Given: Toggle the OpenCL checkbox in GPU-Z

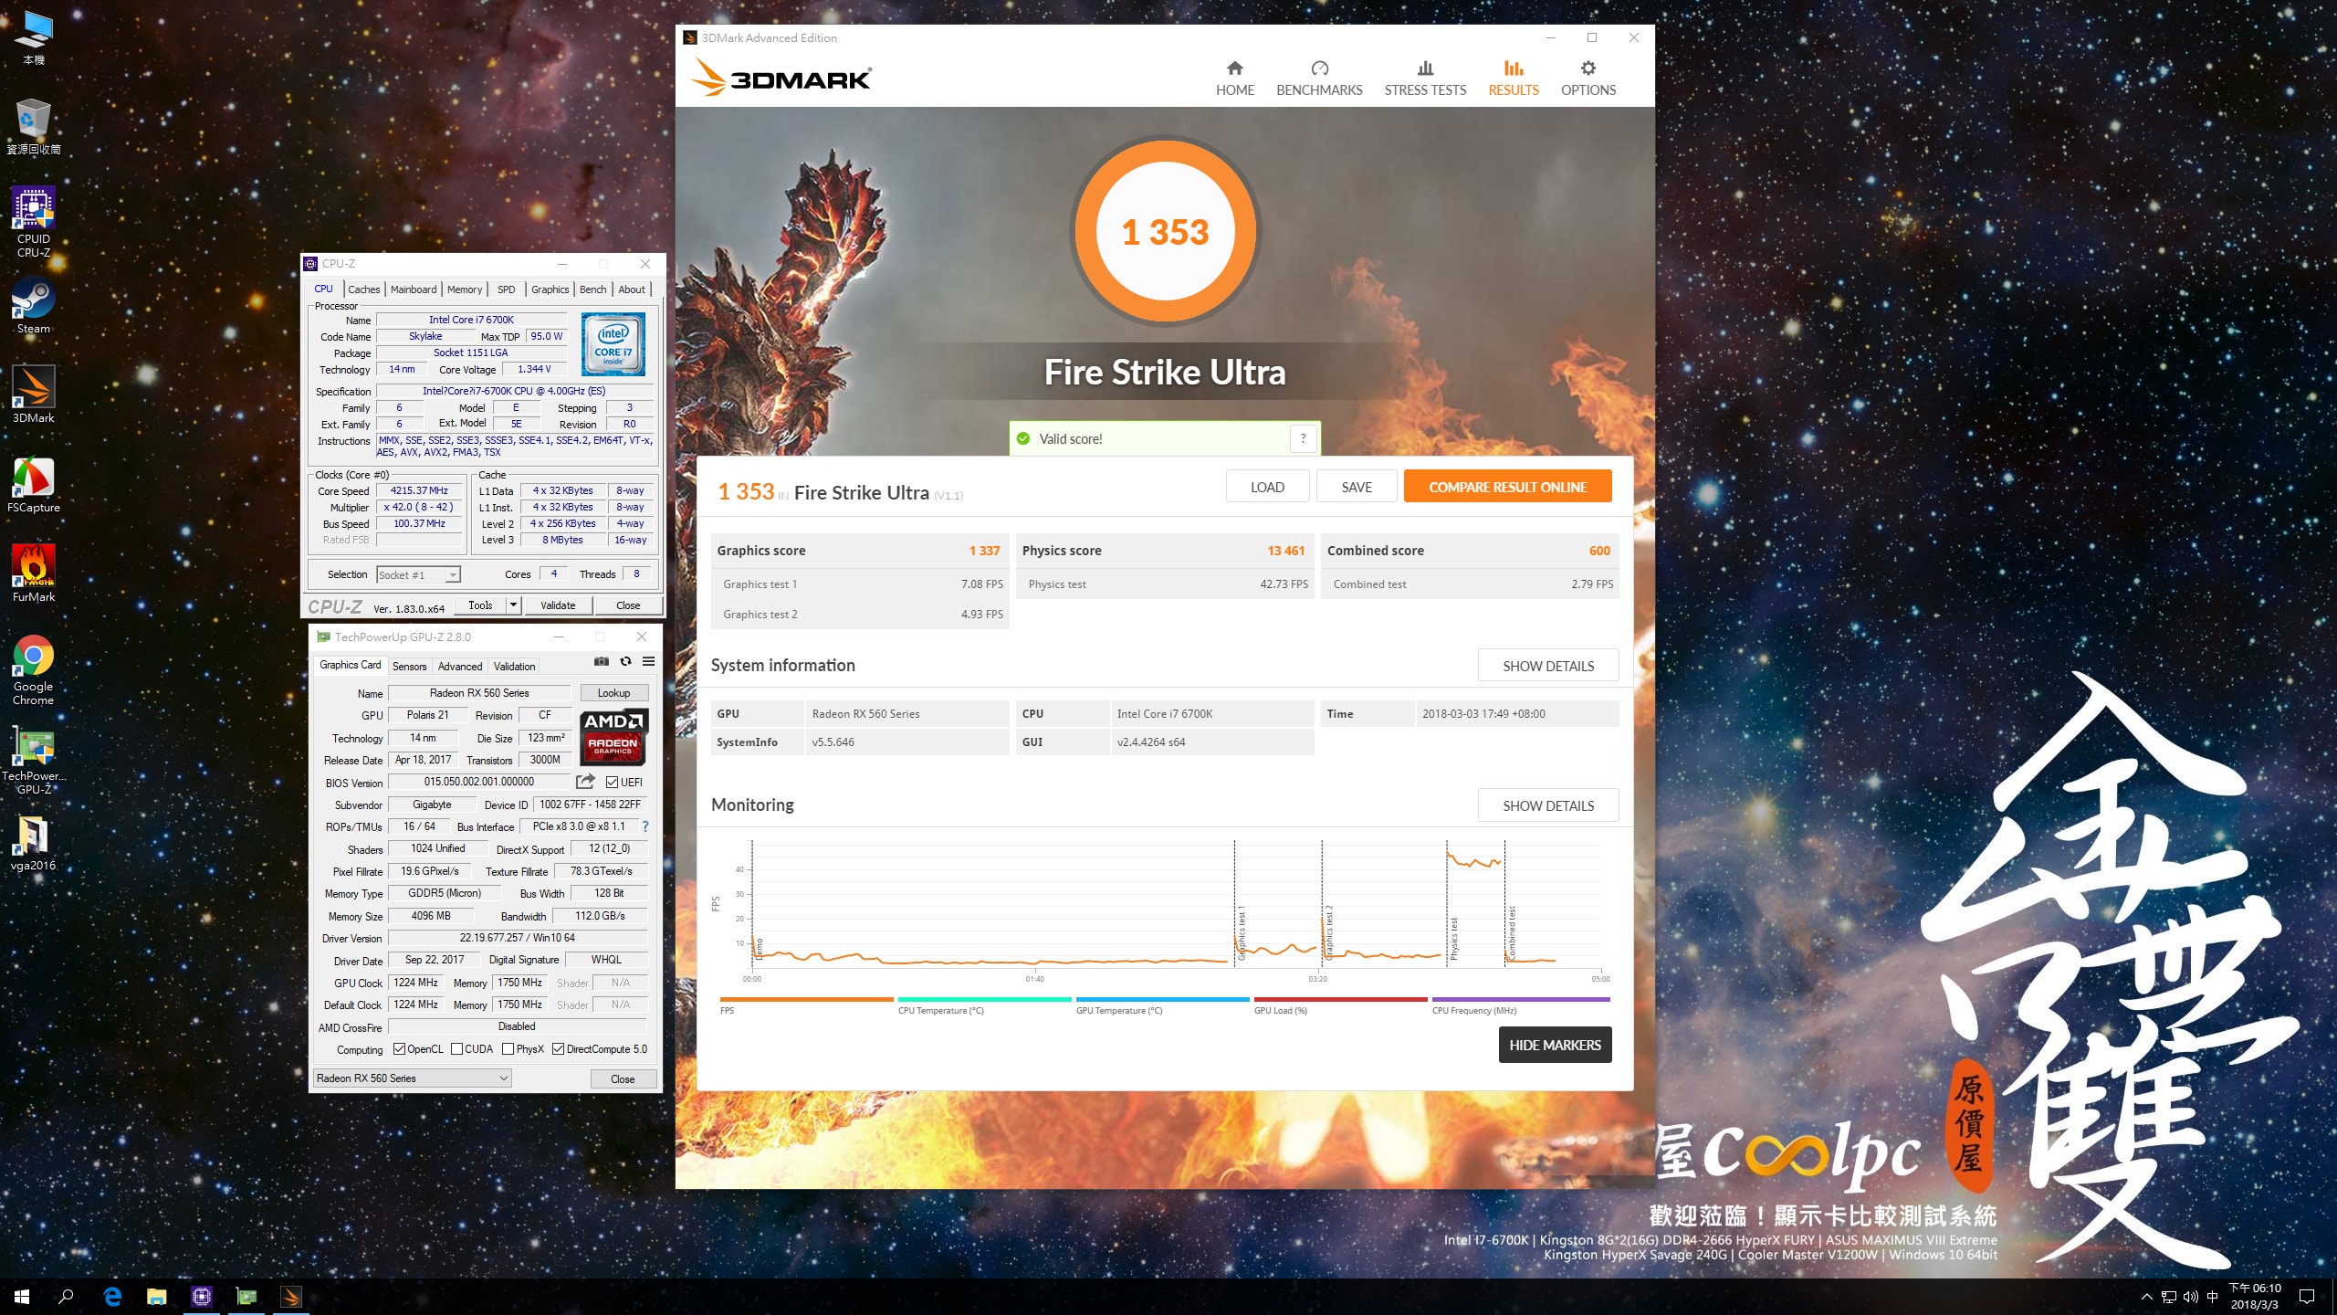Looking at the screenshot, I should tap(399, 1049).
